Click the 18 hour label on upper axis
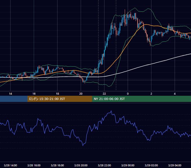The width and height of the screenshot is (191, 168). click(x=57, y=94)
